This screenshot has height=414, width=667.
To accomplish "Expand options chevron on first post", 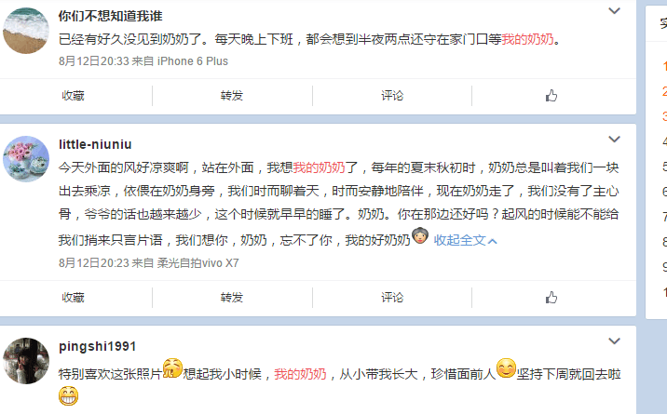I will (614, 11).
